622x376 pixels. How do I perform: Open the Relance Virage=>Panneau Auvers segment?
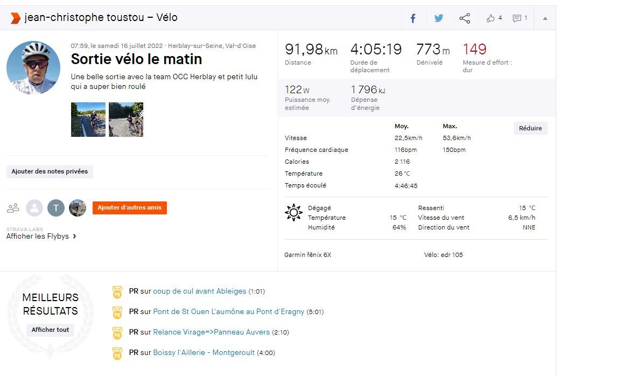211,332
